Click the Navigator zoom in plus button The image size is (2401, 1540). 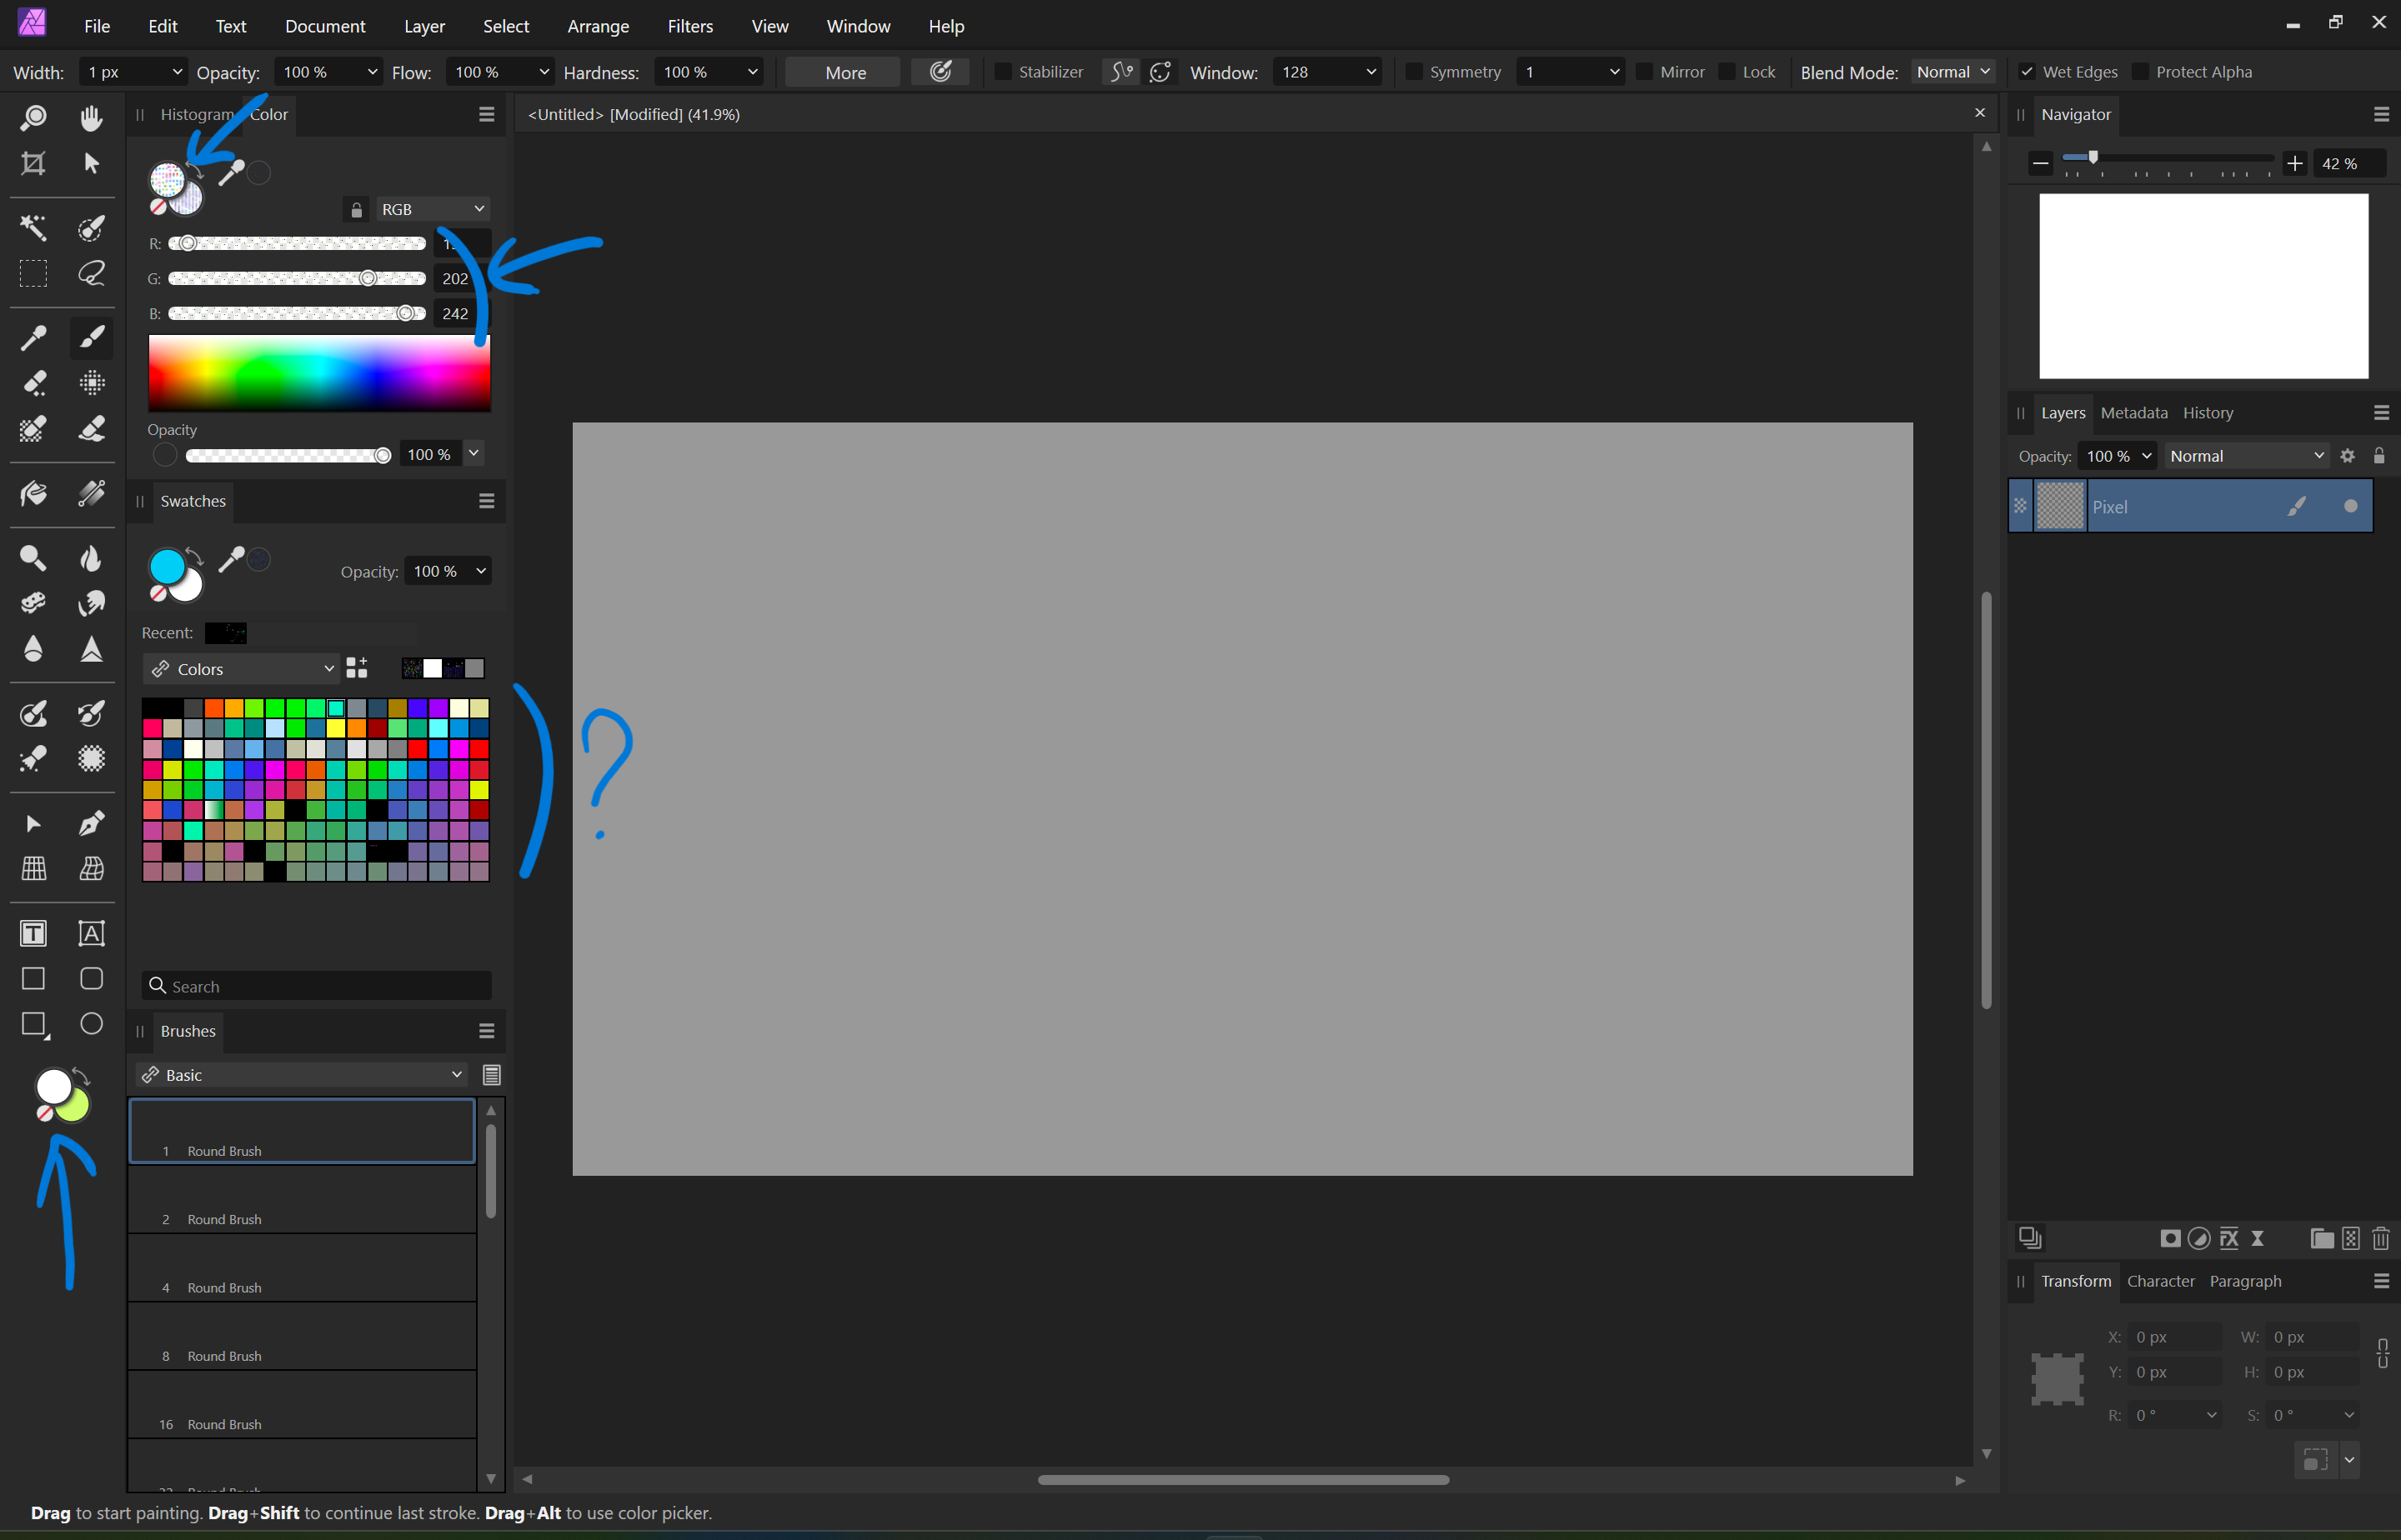click(2295, 163)
